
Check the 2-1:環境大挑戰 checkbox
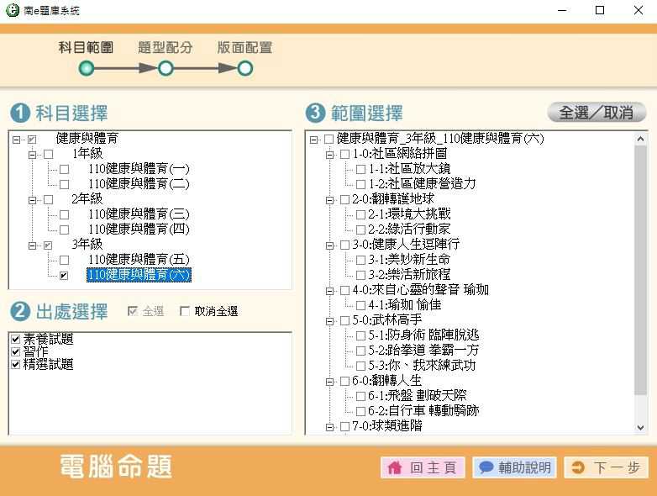tap(360, 214)
